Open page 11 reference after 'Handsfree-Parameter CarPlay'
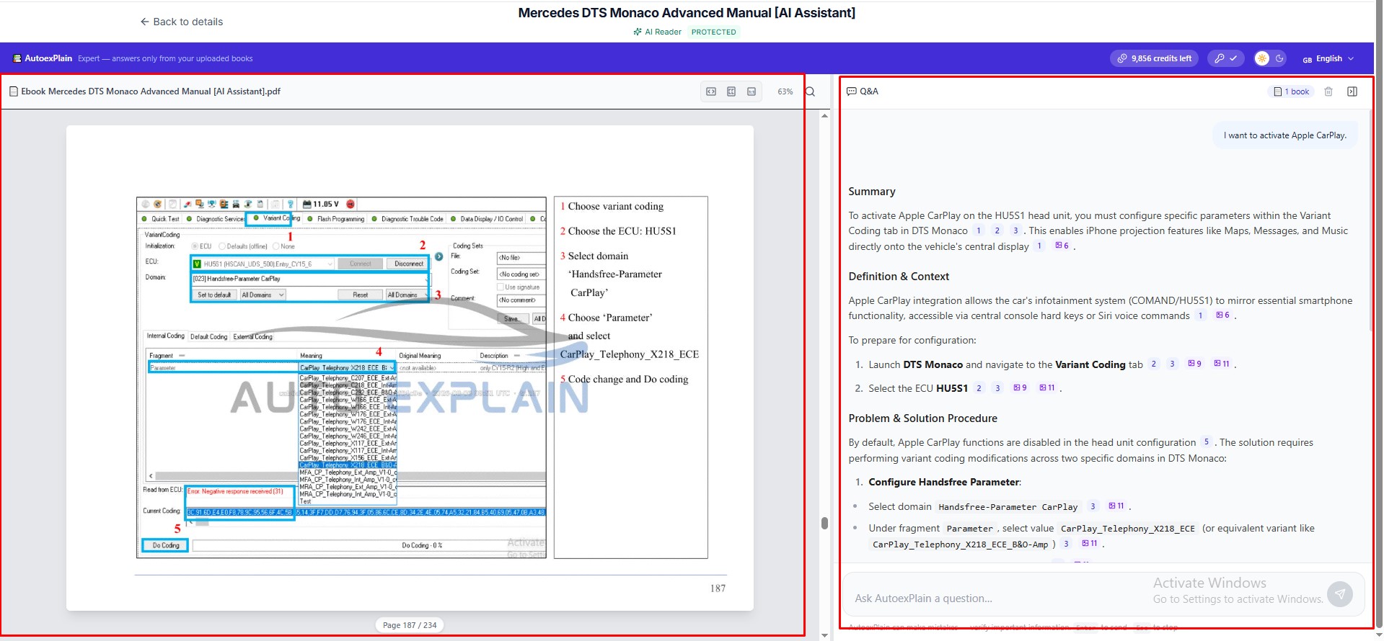Viewport: 1384px width, 641px height. point(1116,506)
